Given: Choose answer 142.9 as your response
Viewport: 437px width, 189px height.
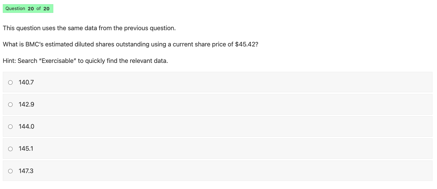Looking at the screenshot, I should point(26,104).
